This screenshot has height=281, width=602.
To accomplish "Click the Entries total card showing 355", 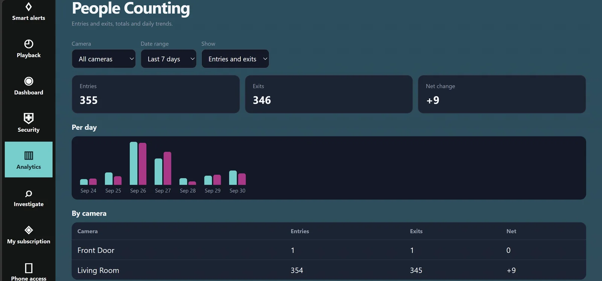I will [156, 94].
